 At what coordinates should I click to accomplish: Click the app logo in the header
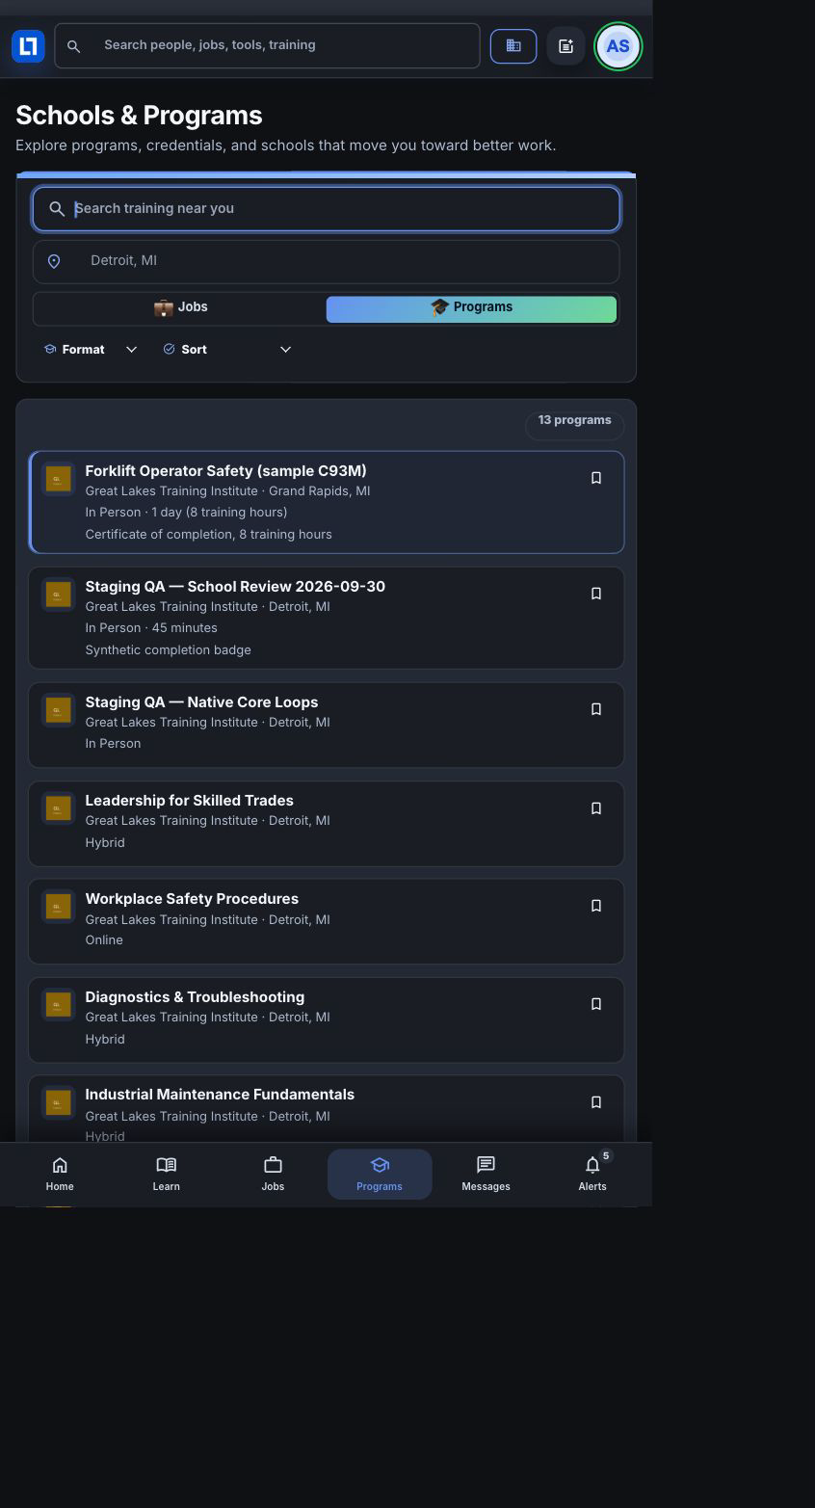[28, 46]
